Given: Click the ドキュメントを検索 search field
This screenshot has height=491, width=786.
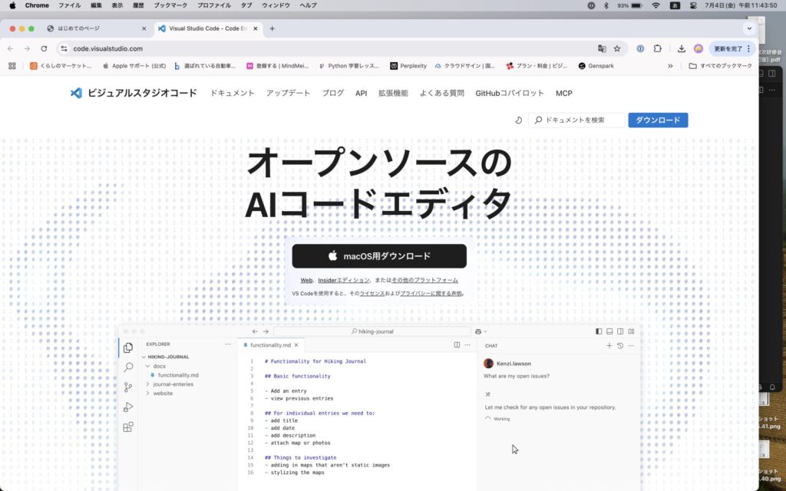Looking at the screenshot, I should [576, 120].
